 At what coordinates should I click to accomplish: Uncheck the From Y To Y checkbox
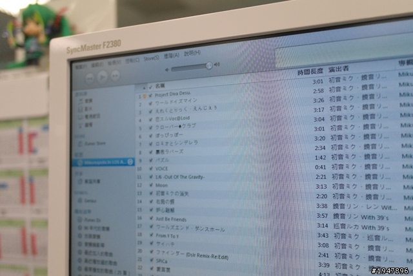[x=151, y=235]
